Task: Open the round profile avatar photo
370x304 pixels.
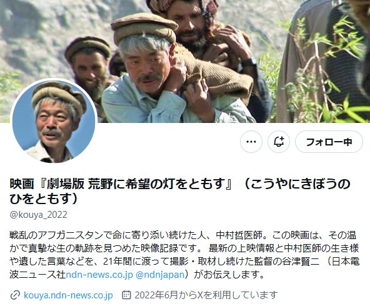Action: 54,122
